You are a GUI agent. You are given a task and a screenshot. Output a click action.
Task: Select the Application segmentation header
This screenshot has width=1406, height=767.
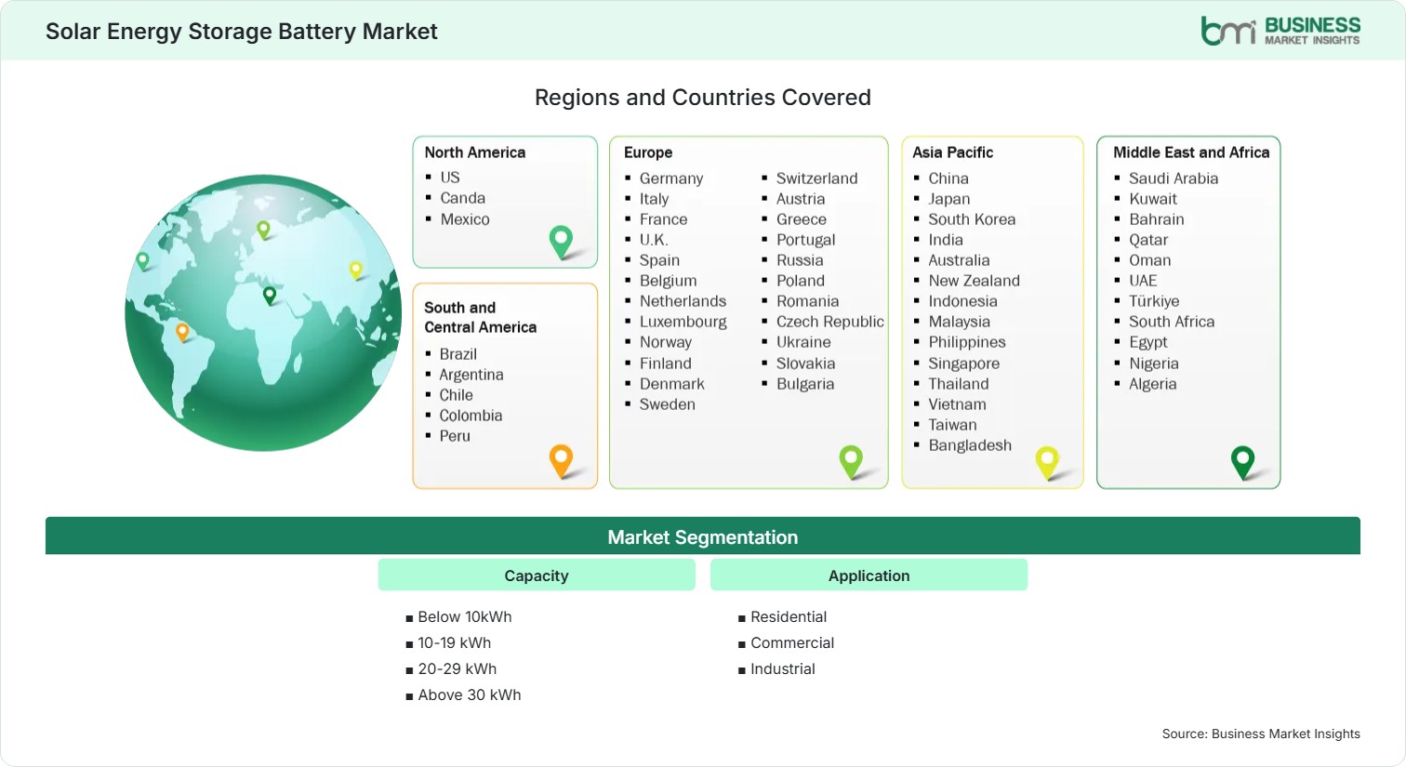pyautogui.click(x=869, y=575)
